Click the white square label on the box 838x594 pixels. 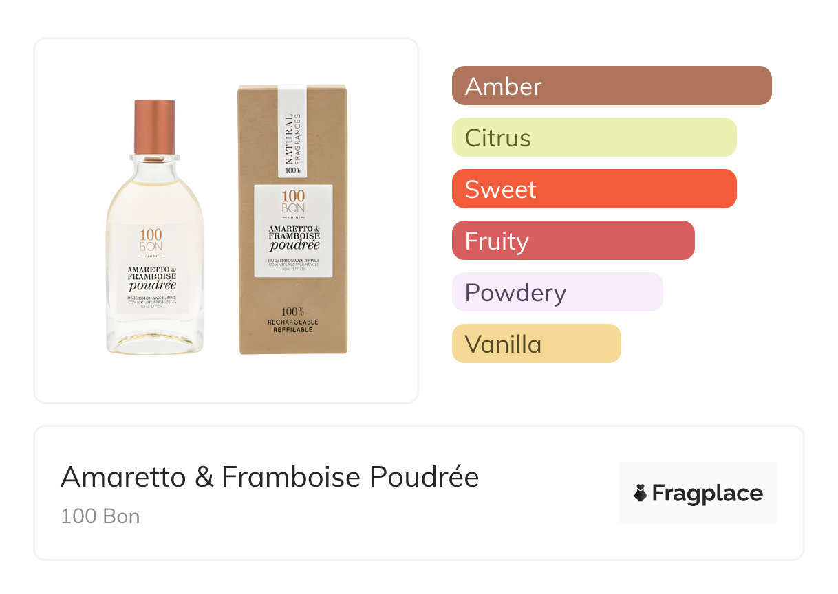point(293,231)
